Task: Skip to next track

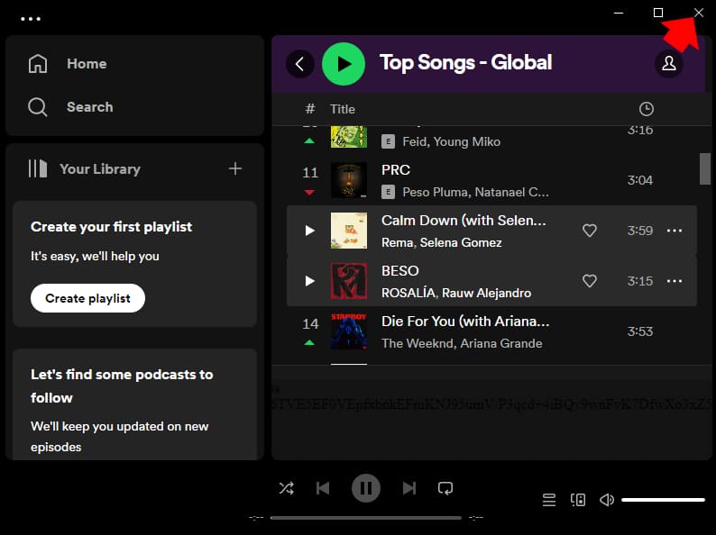Action: click(x=409, y=488)
